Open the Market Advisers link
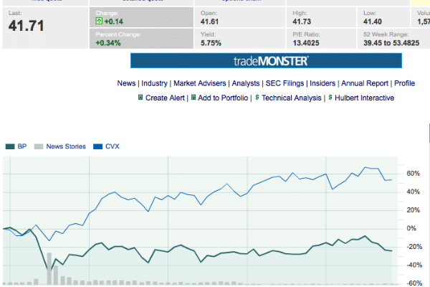430x287 pixels. 200,83
